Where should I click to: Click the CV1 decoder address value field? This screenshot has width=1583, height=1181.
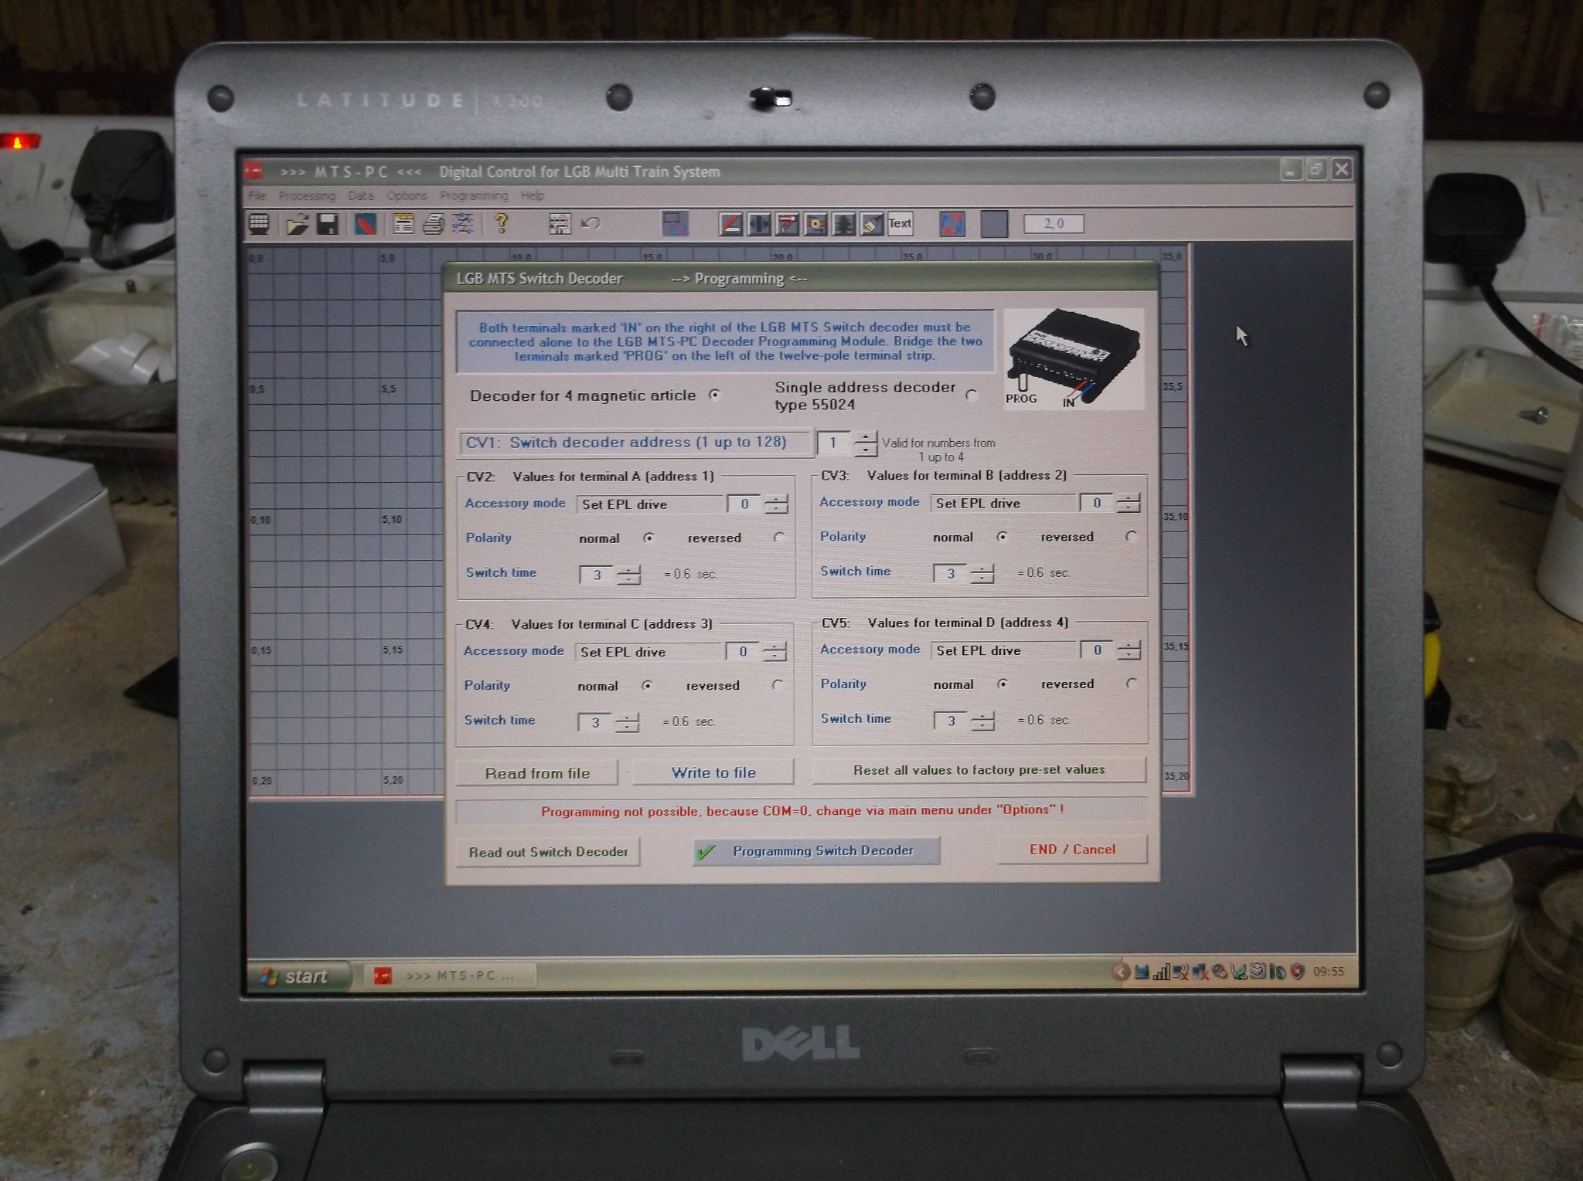834,443
